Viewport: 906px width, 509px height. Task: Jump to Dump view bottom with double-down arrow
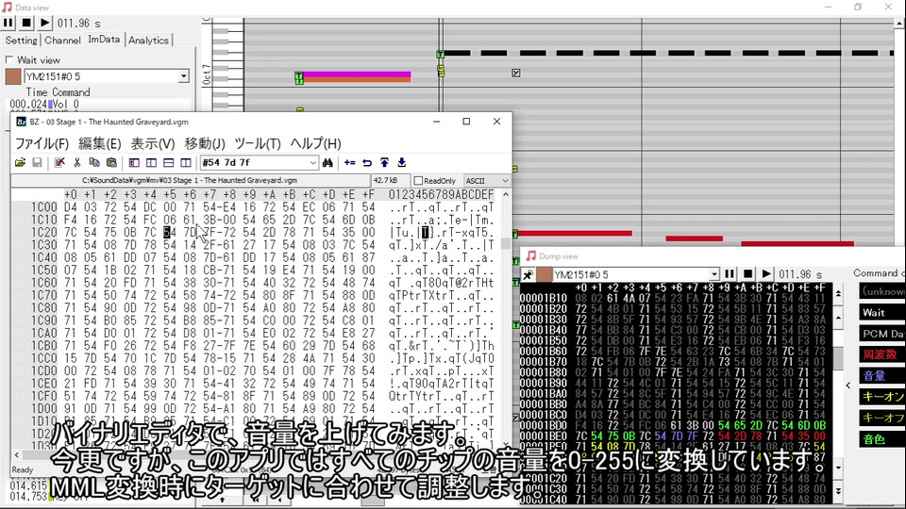(838, 491)
